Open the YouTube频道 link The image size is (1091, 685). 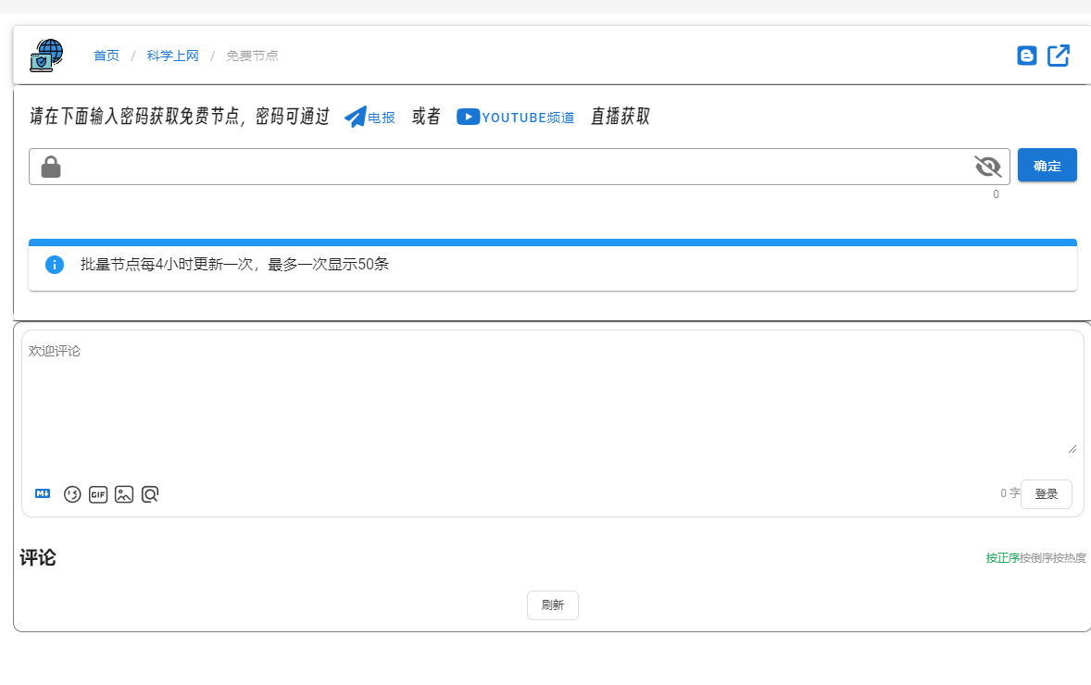(516, 118)
